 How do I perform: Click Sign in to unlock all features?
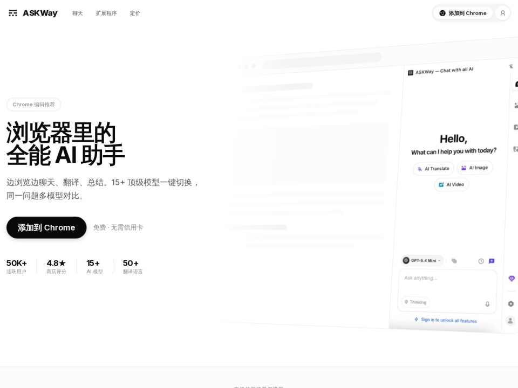[x=446, y=320]
